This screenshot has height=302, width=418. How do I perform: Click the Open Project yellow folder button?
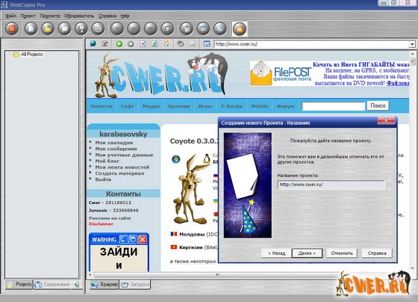coord(48,28)
